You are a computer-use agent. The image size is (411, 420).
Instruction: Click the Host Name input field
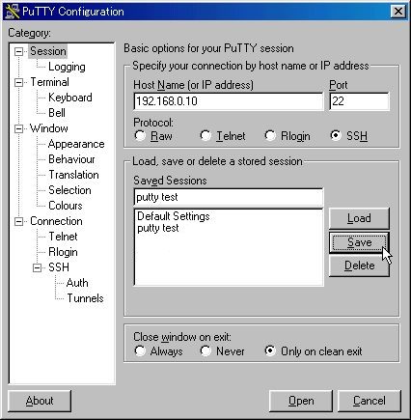(229, 101)
